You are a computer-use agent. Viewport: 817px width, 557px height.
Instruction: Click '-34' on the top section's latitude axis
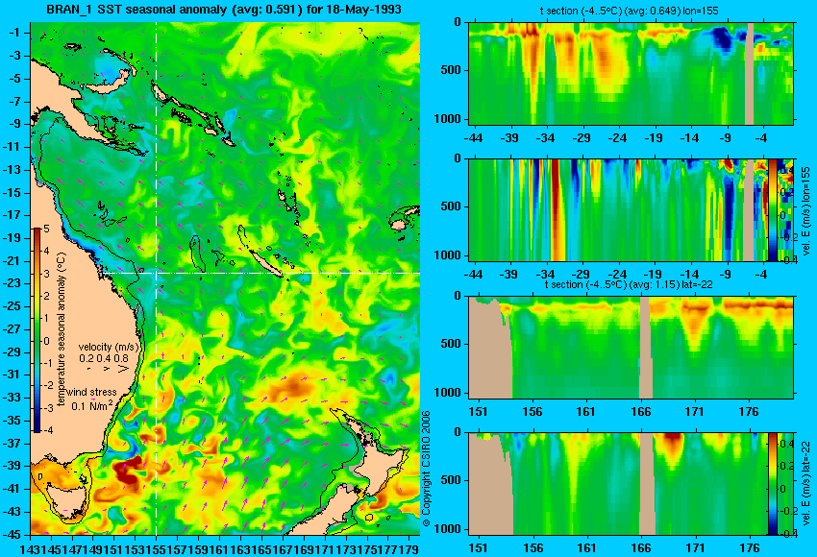(x=546, y=138)
